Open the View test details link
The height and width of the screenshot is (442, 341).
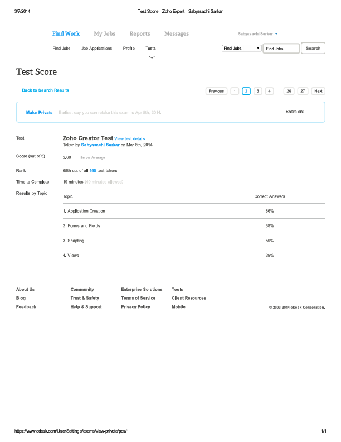[130, 139]
